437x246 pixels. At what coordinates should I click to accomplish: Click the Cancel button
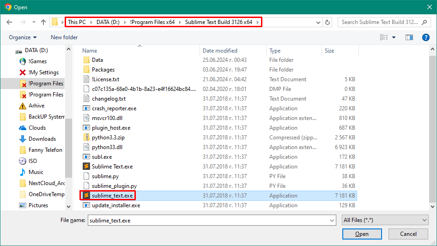(x=408, y=234)
